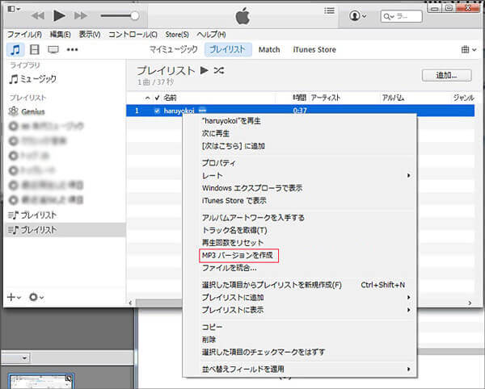This screenshot has height=389, width=485.
Task: Expand the プレイリストに表示 submenu
Action: tap(299, 310)
